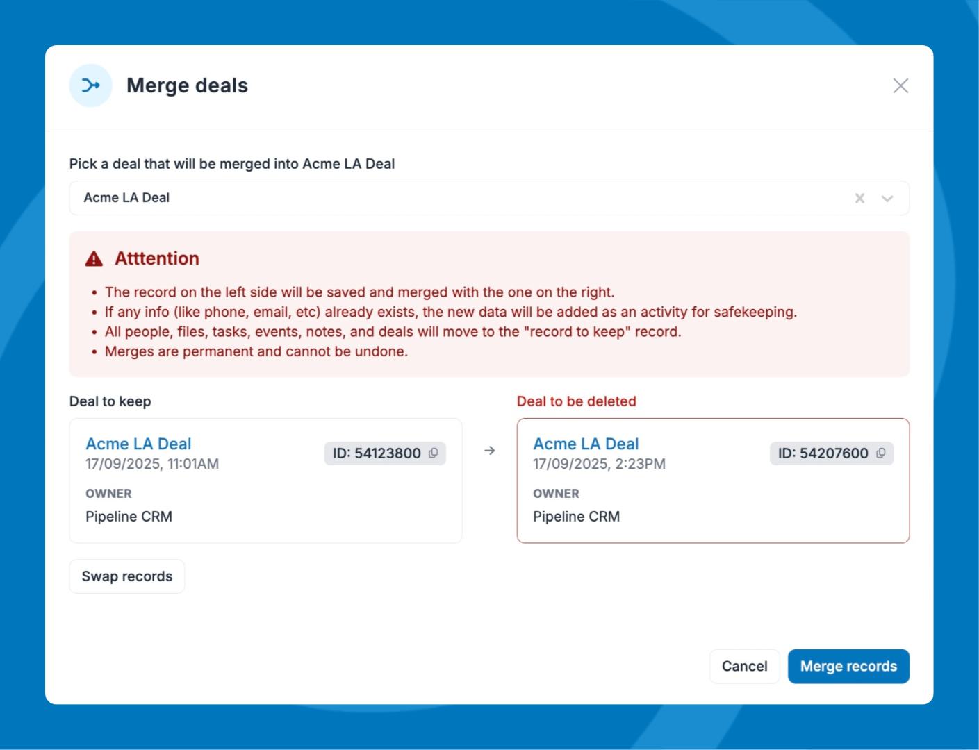Click the Merge deals title text
Screen dimensions: 979x750
[x=187, y=85]
